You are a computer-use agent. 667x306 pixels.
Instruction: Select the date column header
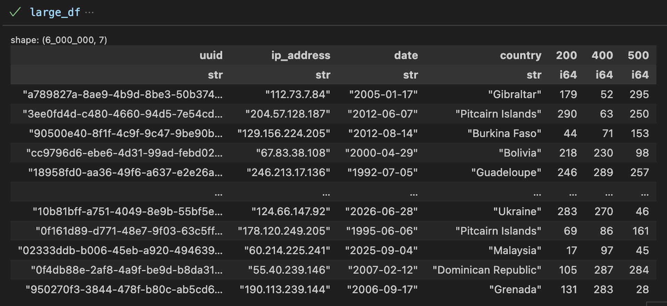[x=406, y=55]
